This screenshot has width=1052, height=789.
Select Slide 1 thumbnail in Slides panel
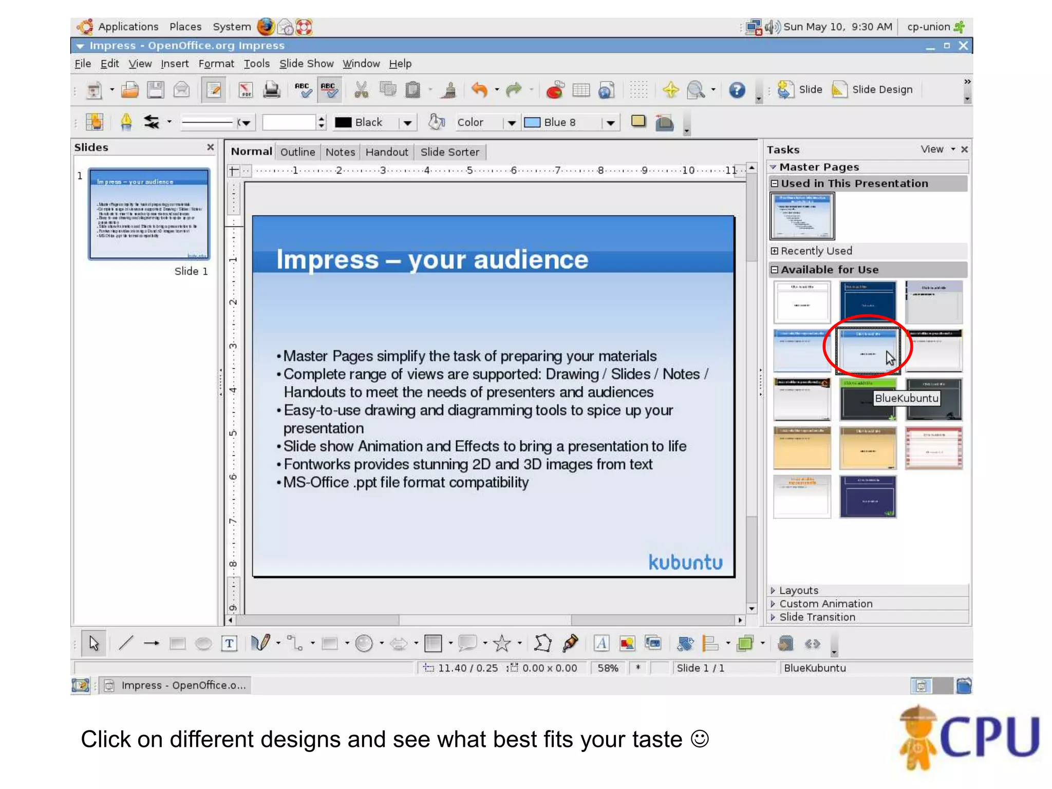click(149, 214)
